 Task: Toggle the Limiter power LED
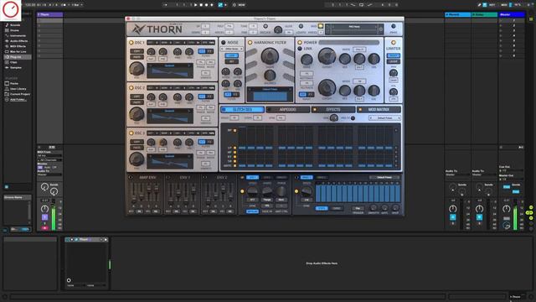(x=393, y=43)
